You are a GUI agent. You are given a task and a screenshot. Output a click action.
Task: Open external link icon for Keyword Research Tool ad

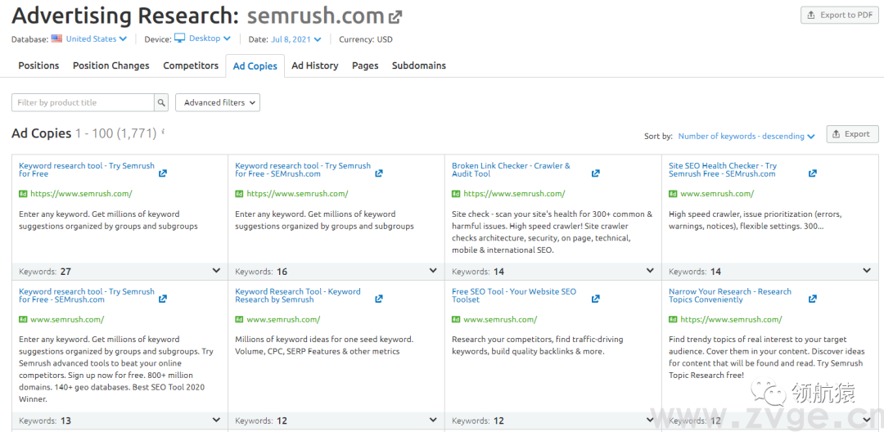click(379, 299)
